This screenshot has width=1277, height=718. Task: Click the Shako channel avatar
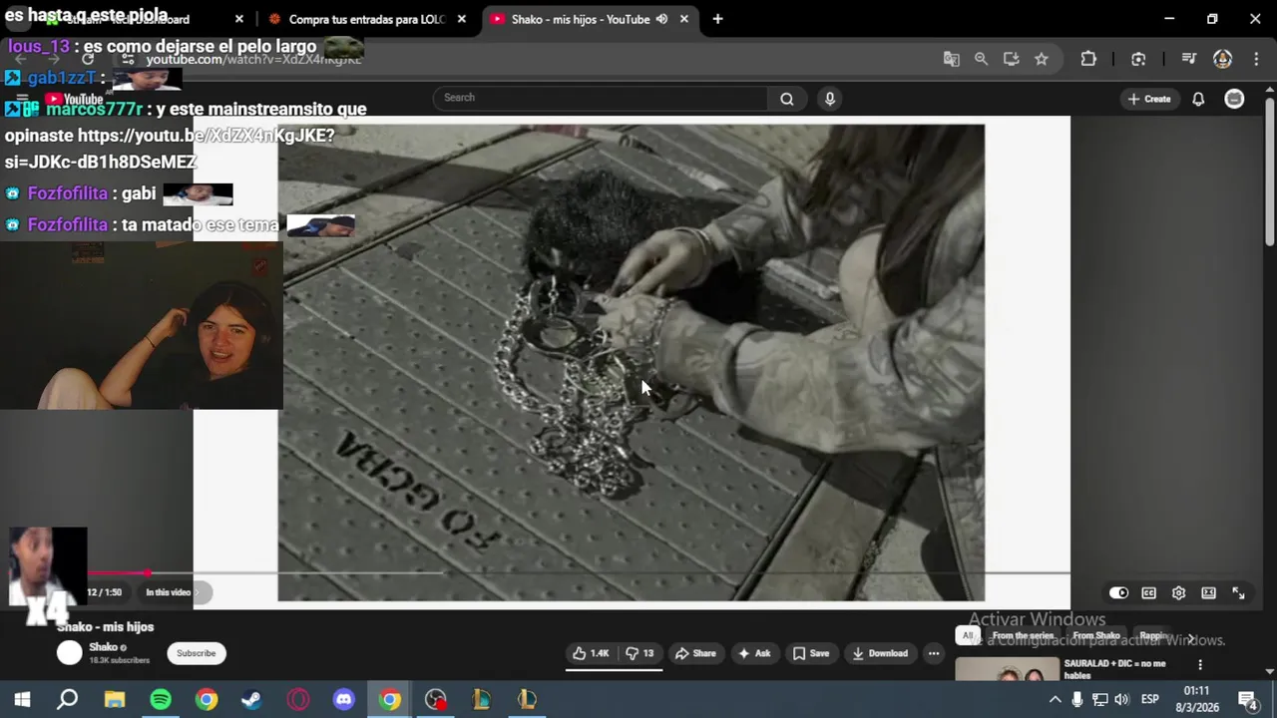point(70,653)
